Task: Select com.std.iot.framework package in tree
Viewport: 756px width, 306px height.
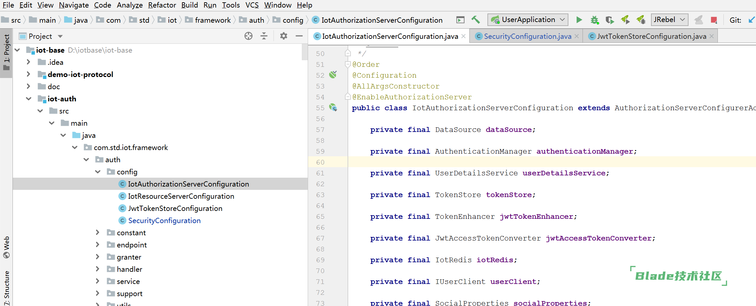Action: click(131, 147)
